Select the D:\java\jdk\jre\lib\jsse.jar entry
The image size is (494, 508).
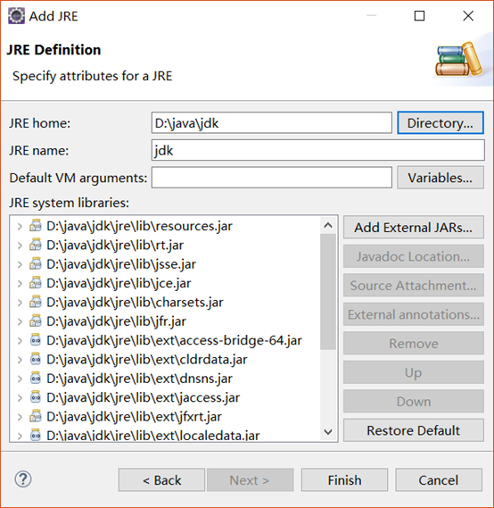121,264
